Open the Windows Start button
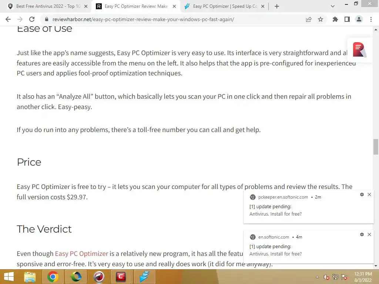 pos(9,277)
